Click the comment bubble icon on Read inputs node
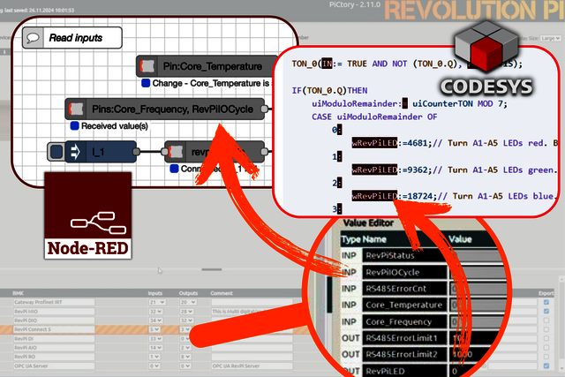Screen dimensions: 565x377 click(33, 38)
